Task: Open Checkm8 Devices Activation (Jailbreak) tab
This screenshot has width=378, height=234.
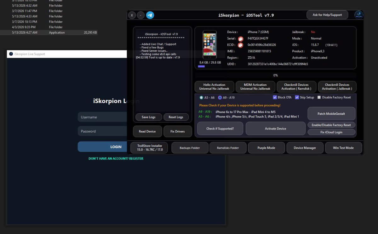Action: click(x=337, y=87)
